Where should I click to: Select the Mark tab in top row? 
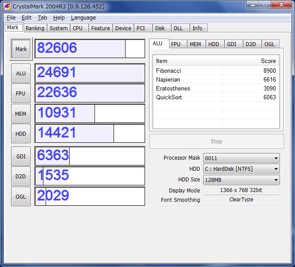coord(14,27)
